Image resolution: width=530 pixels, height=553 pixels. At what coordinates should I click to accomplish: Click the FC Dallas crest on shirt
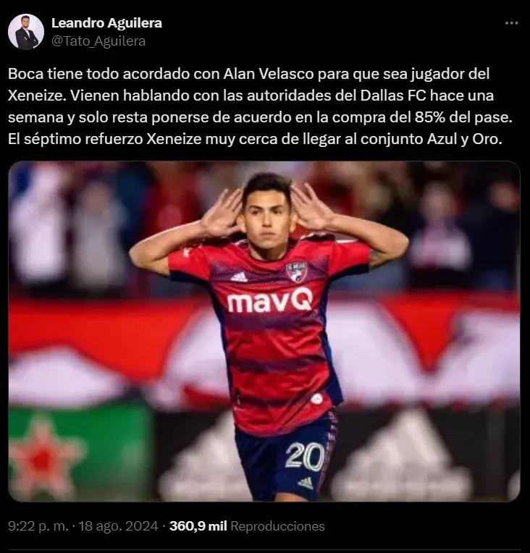point(297,272)
